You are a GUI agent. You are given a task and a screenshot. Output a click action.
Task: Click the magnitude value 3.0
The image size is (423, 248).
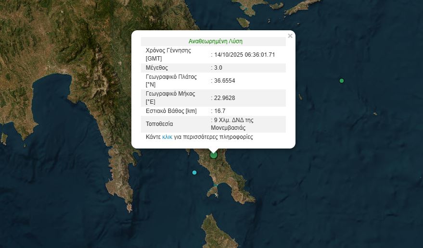(x=218, y=68)
